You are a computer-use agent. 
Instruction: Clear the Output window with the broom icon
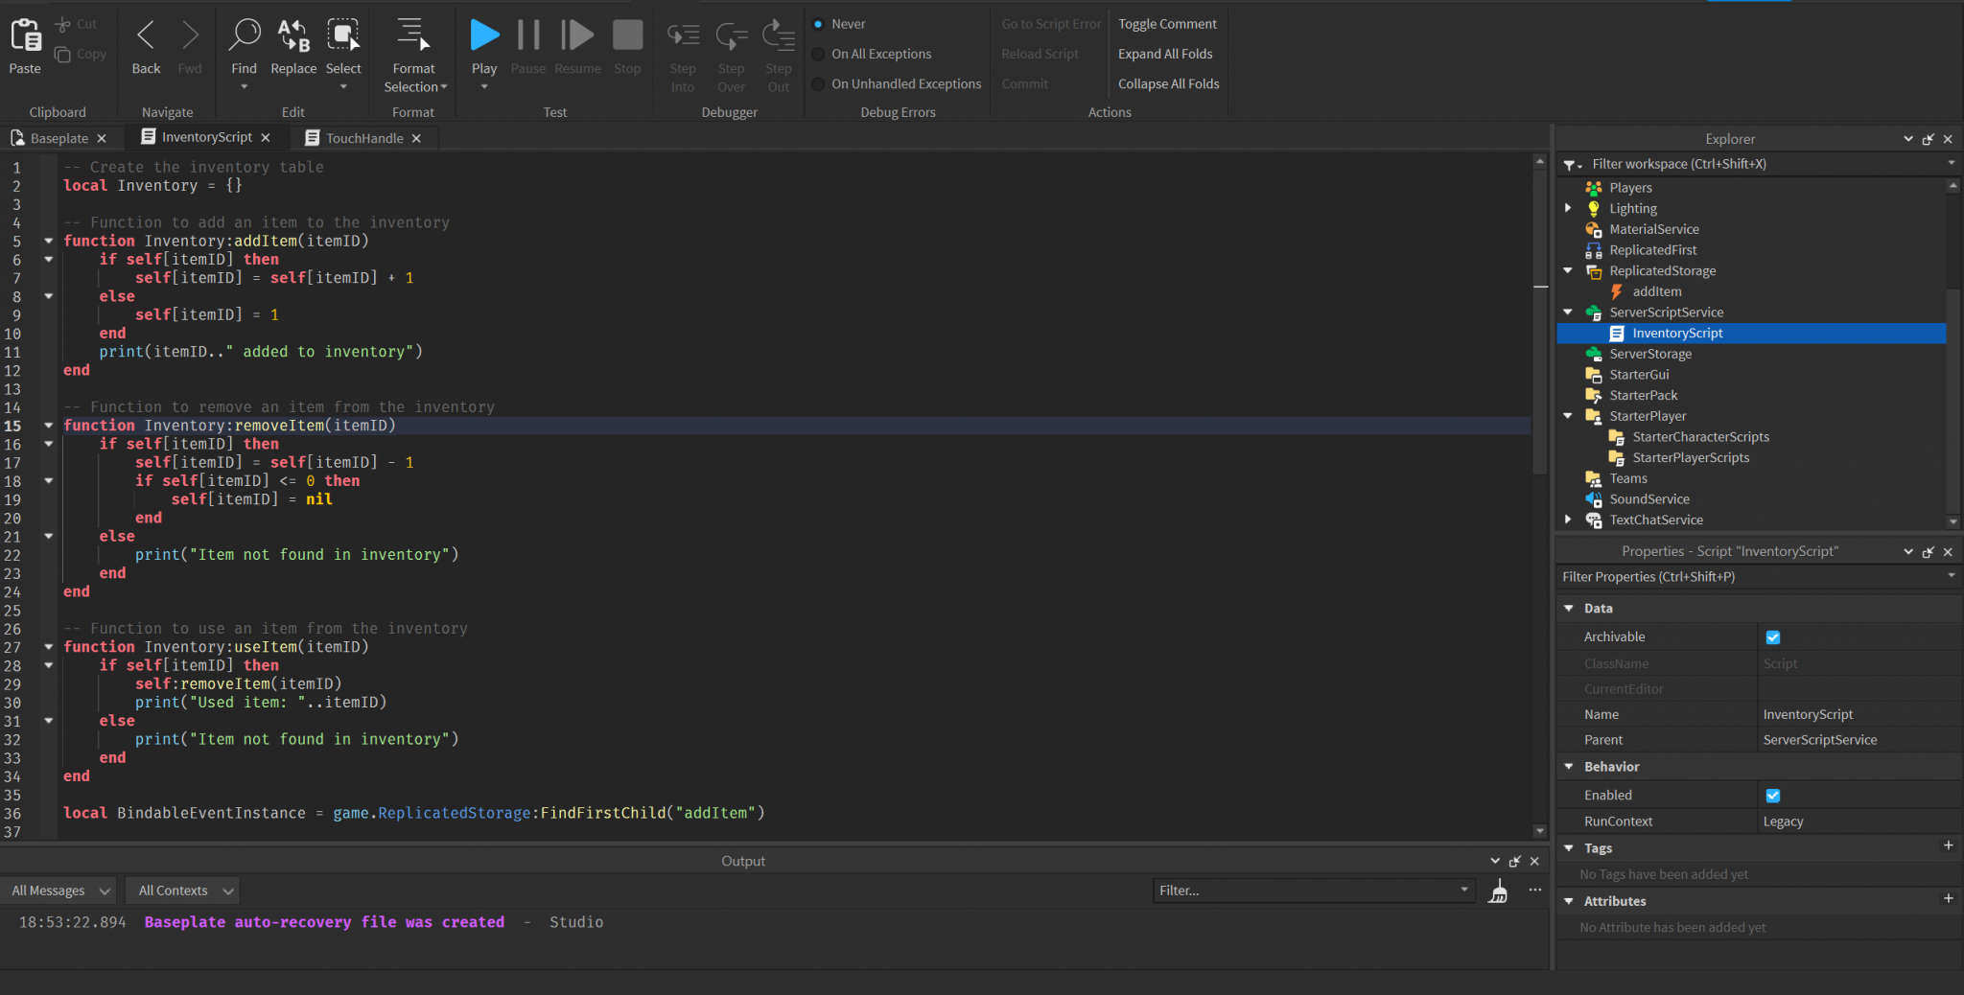(1498, 891)
